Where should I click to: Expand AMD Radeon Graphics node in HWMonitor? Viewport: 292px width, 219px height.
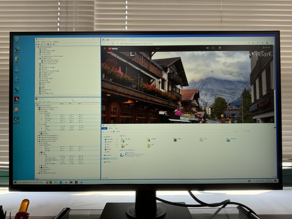37,173
